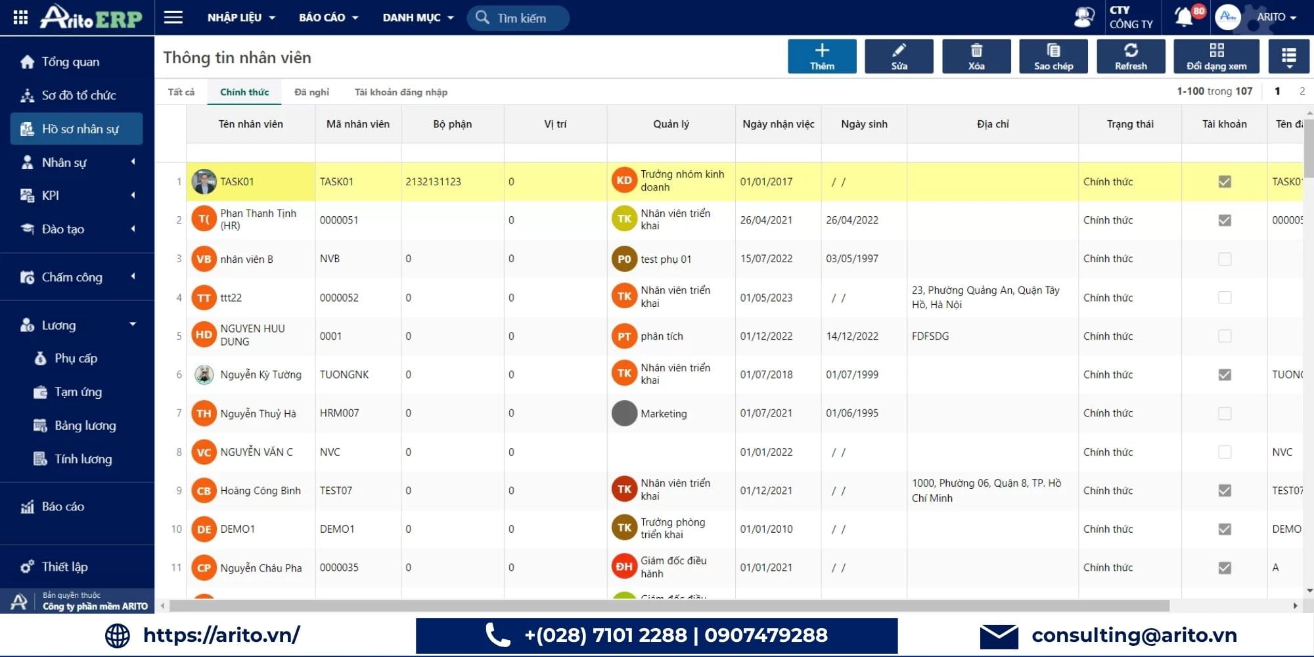1314x657 pixels.
Task: Open the NHẬP LIỆU dropdown menu
Action: click(x=241, y=18)
